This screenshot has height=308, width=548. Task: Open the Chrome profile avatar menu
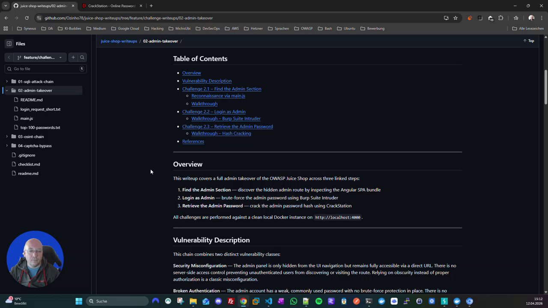click(531, 18)
